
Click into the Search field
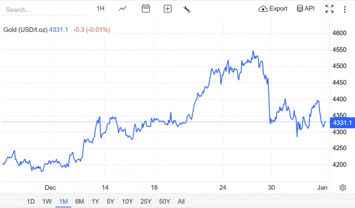click(x=43, y=10)
